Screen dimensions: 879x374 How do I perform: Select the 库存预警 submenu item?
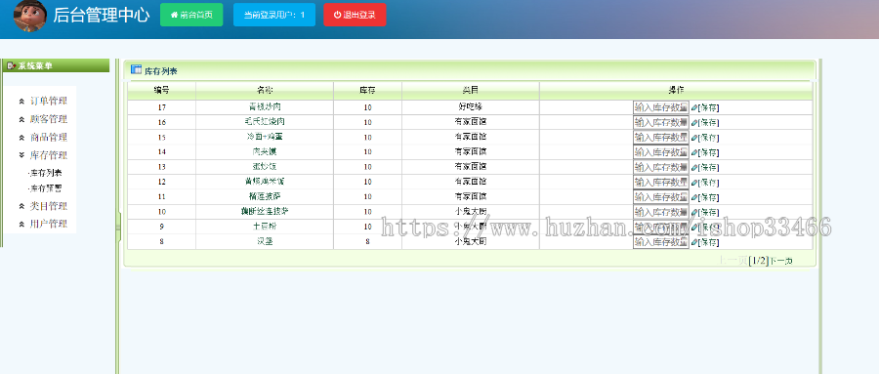click(45, 189)
